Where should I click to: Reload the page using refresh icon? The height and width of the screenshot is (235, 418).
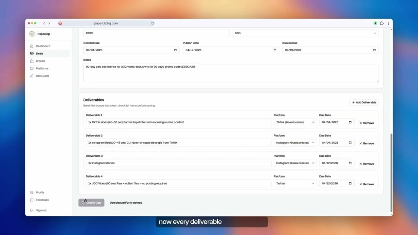pos(152,23)
